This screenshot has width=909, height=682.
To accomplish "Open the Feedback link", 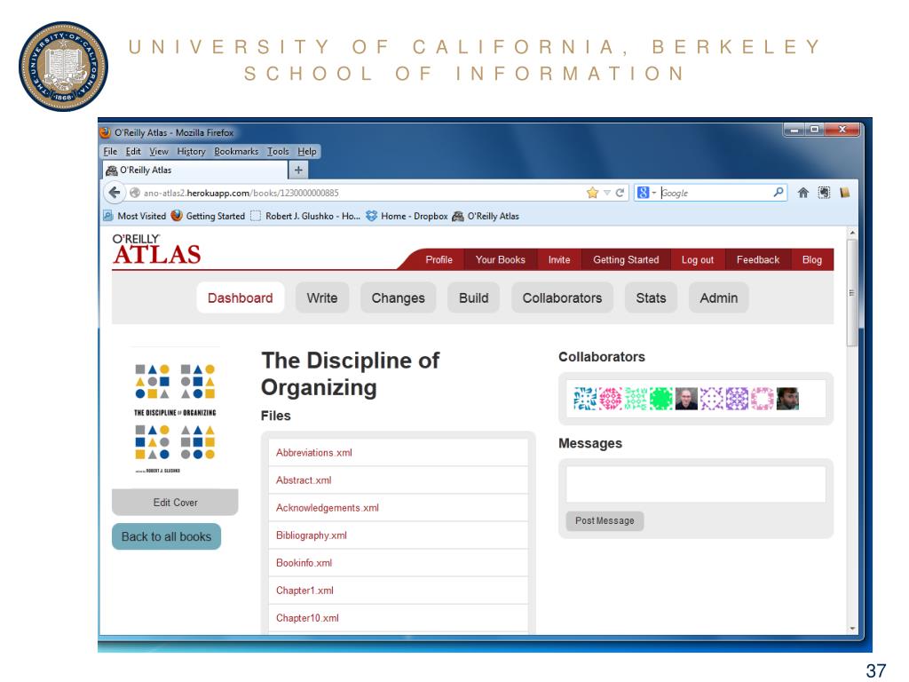I will (x=758, y=260).
